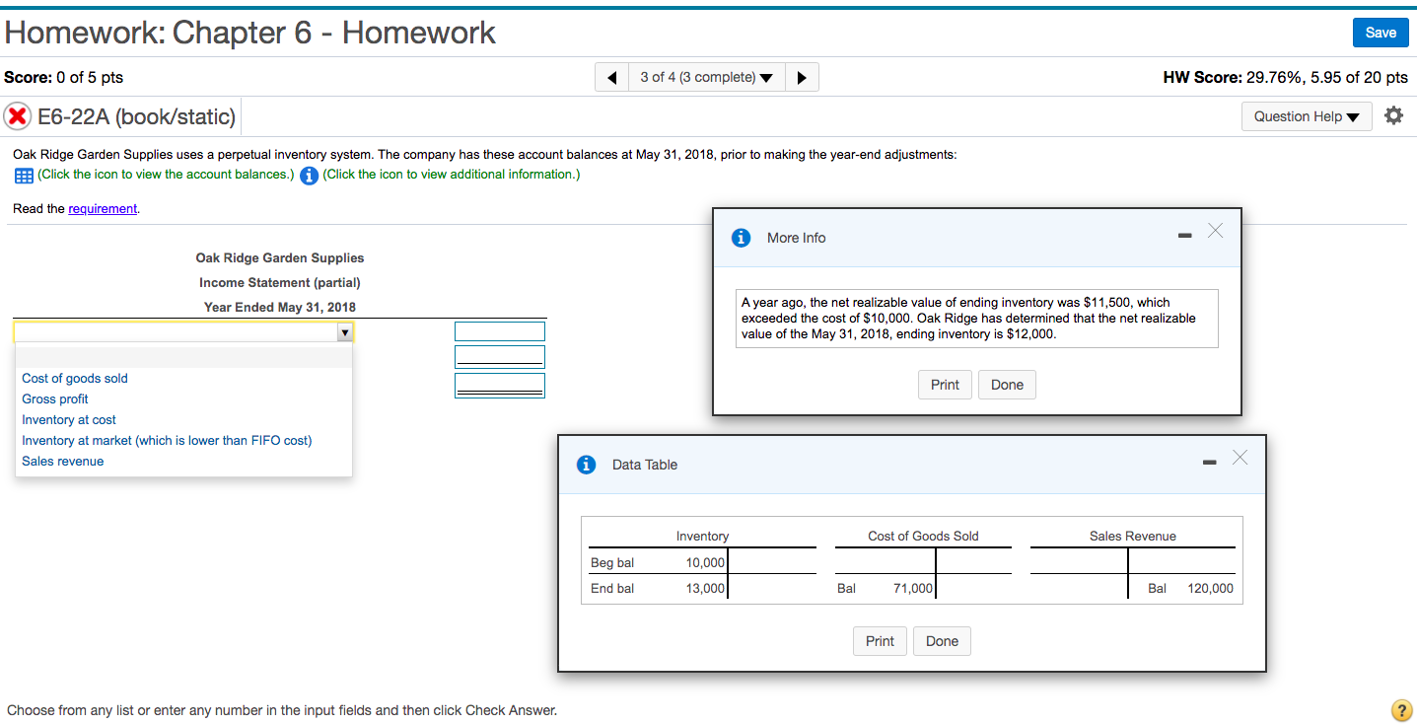Minimize the Data Table dialog
The width and height of the screenshot is (1417, 724).
pyautogui.click(x=1208, y=463)
